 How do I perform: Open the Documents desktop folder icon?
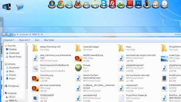click(20, 8)
